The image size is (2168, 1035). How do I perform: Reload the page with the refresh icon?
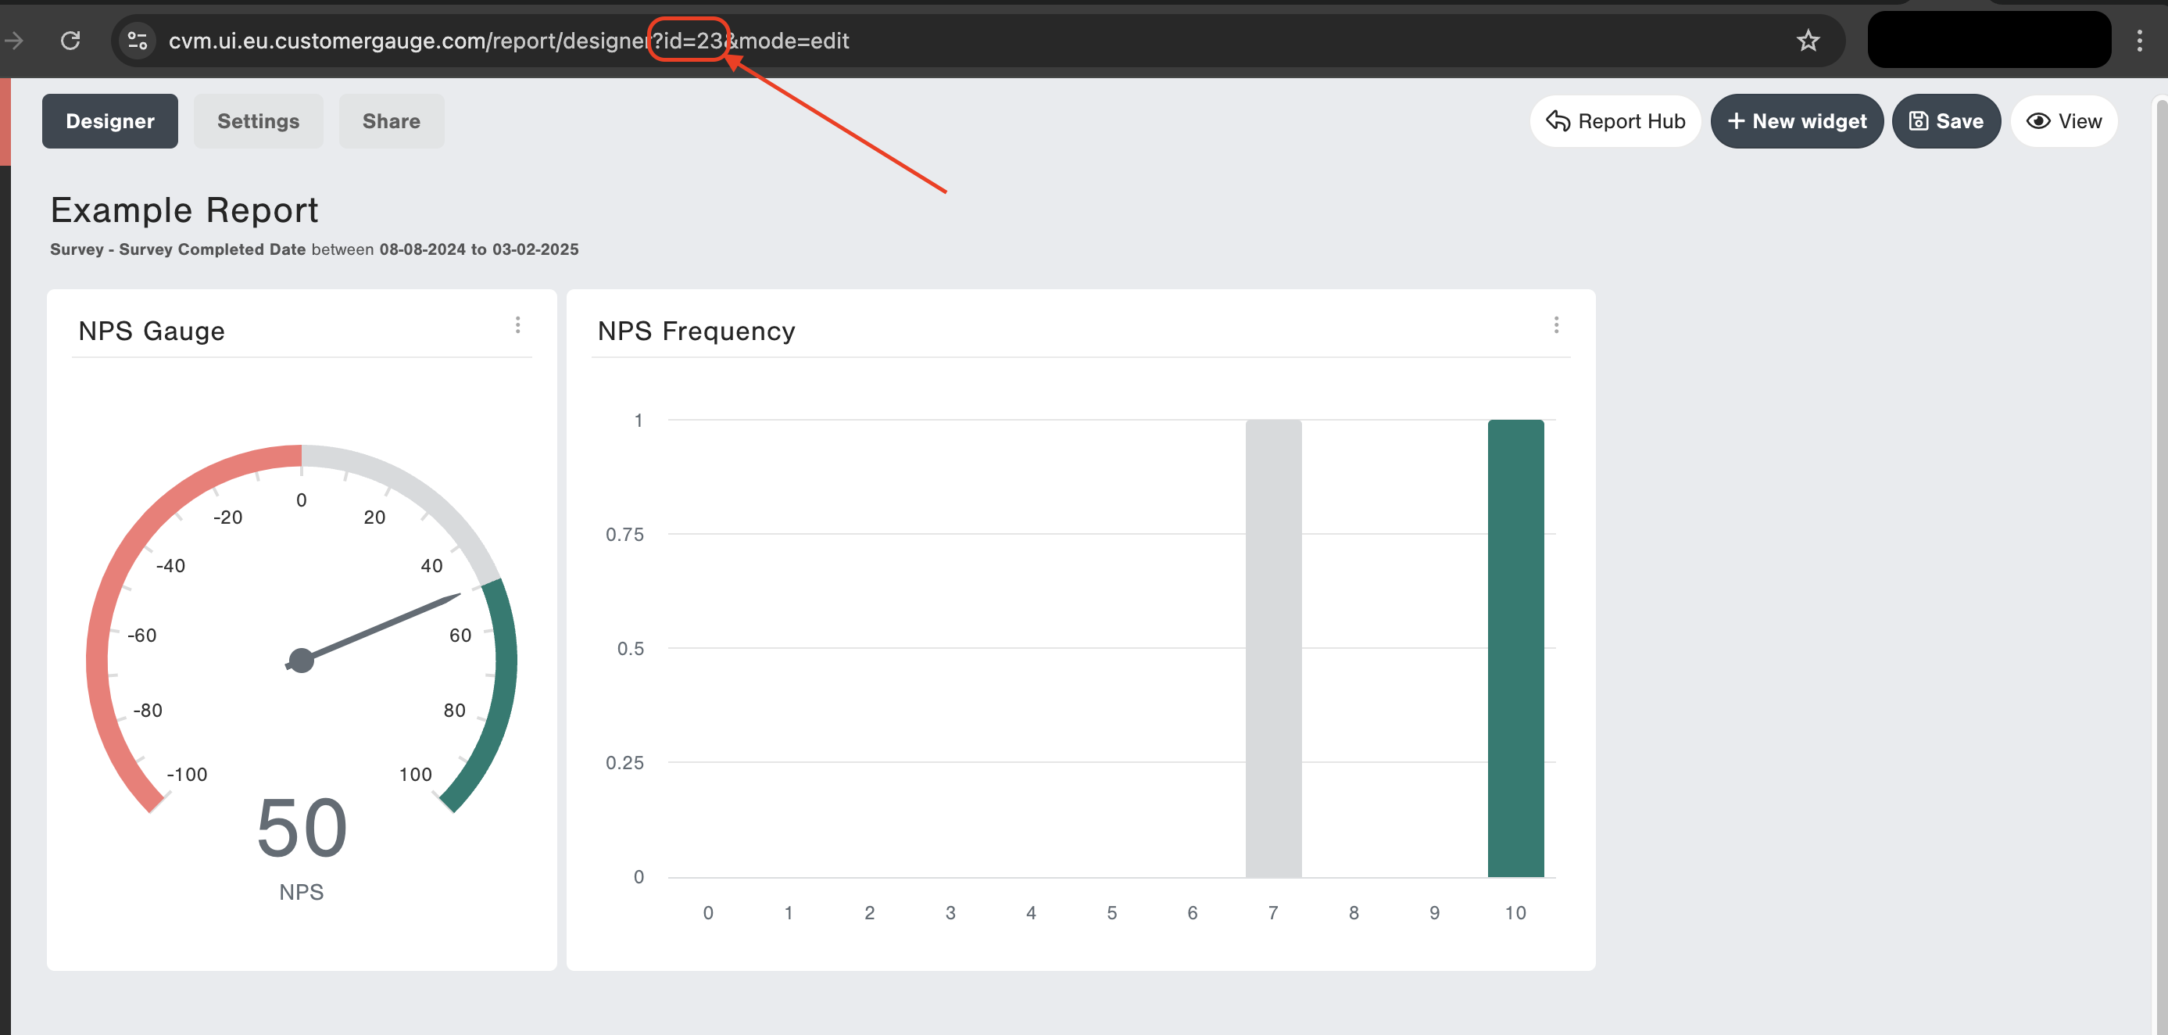[x=70, y=41]
